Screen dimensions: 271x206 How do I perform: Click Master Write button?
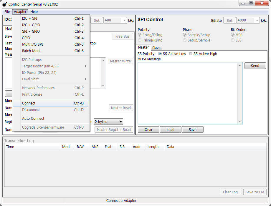(120, 61)
